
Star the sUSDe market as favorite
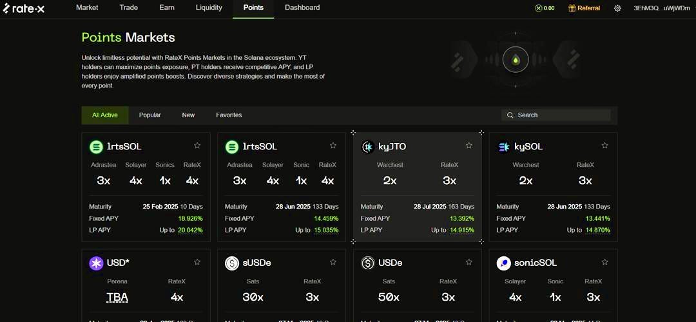click(x=333, y=262)
